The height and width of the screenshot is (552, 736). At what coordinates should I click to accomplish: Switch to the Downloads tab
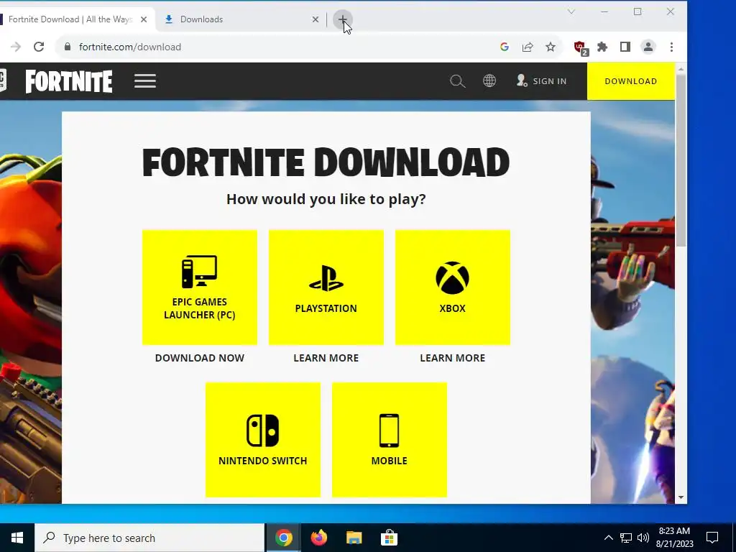coord(241,19)
